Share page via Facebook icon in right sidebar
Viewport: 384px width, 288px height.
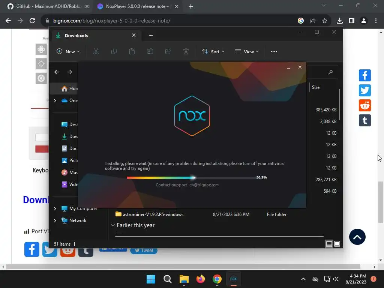coord(364,75)
